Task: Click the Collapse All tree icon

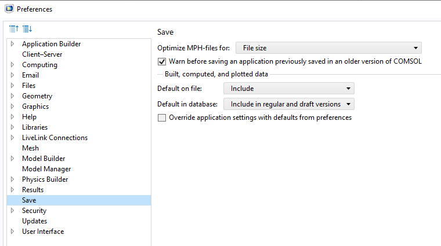Action: (x=15, y=29)
